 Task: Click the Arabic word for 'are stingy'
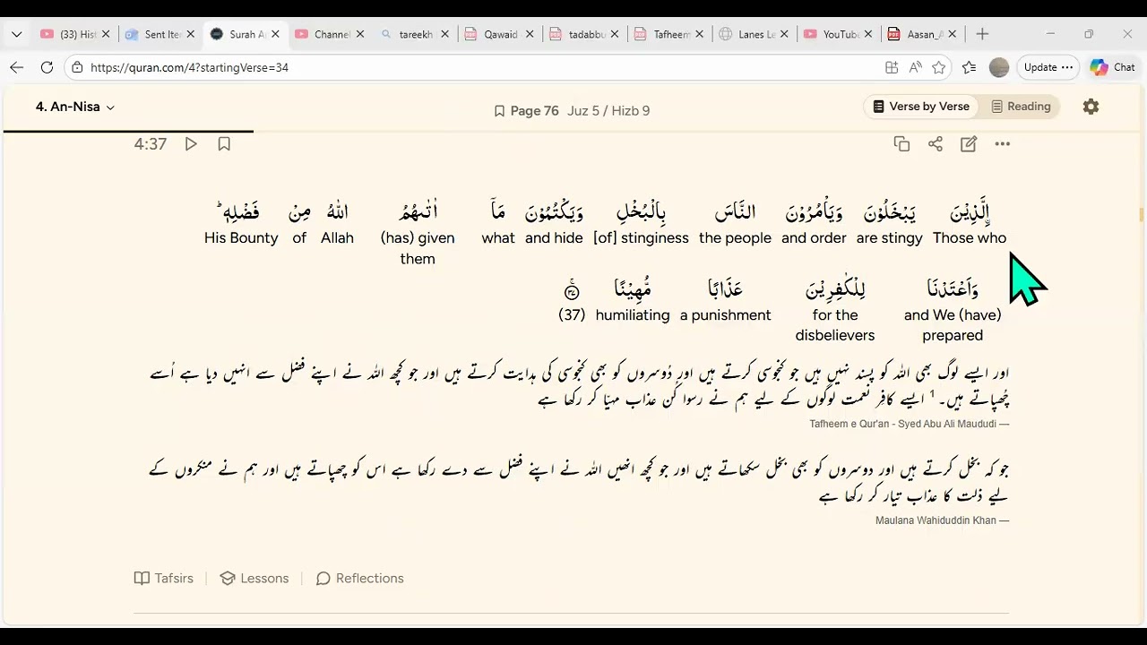pos(889,211)
